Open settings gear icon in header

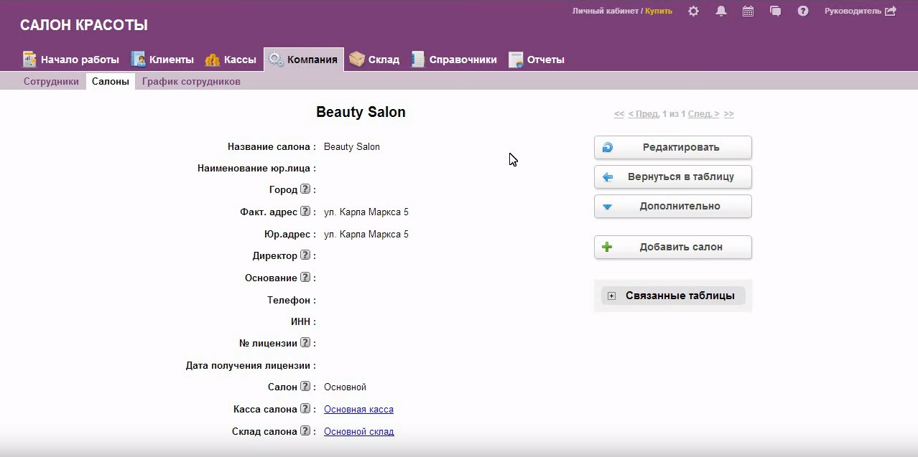(693, 11)
